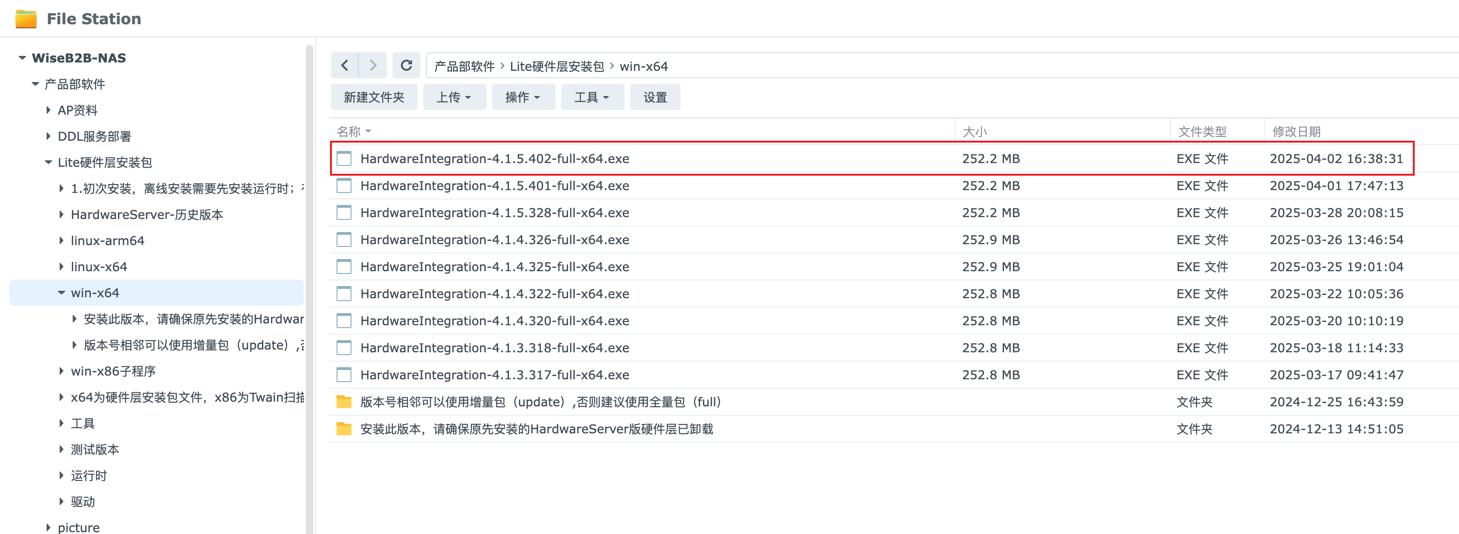Open the 操作 actions dropdown

coord(523,97)
